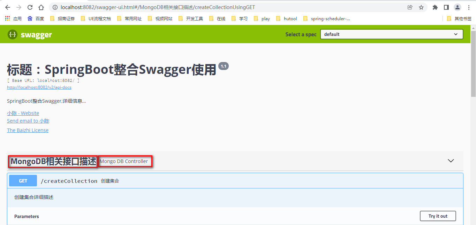View site information icon in address bar
The width and height of the screenshot is (476, 225).
click(55, 7)
